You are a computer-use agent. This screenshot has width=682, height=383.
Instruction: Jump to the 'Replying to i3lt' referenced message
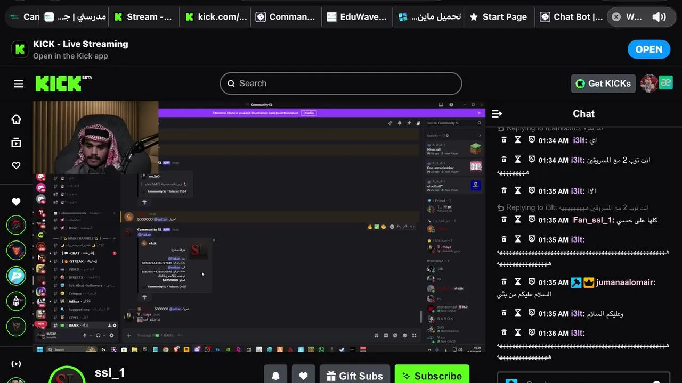(573, 207)
